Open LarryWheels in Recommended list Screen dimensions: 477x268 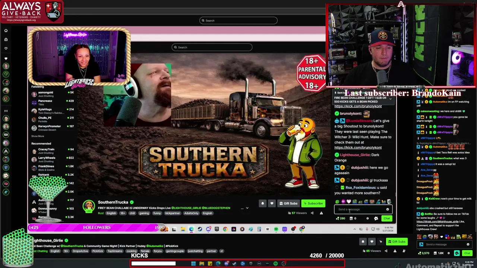point(53,159)
